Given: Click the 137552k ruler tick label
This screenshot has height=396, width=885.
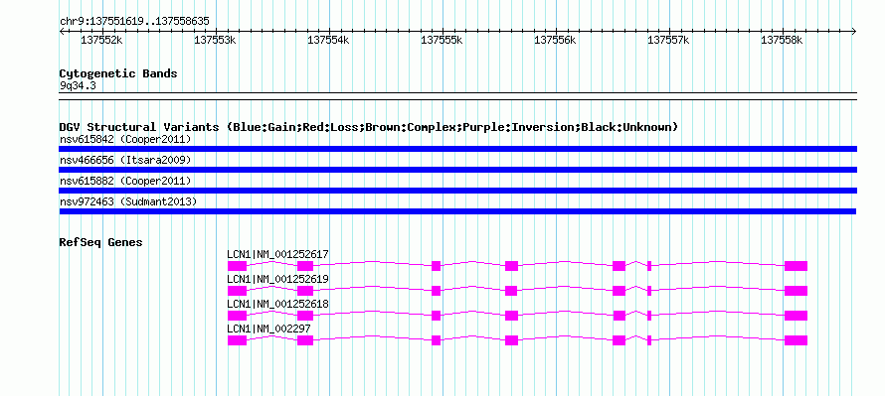Looking at the screenshot, I should pyautogui.click(x=101, y=41).
